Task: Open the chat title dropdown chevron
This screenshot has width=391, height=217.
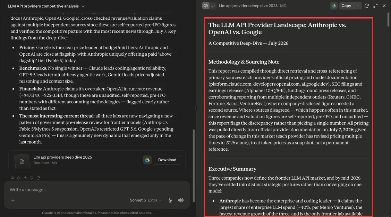Action: (83, 6)
